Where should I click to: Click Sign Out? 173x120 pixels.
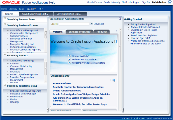coord(146,2)
